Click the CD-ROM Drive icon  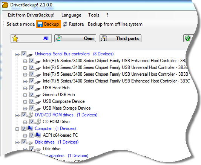(x=38, y=121)
